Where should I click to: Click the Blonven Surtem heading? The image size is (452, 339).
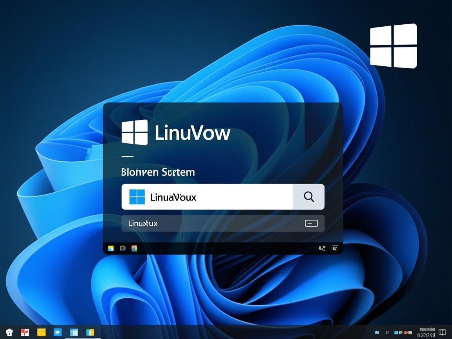tap(158, 172)
